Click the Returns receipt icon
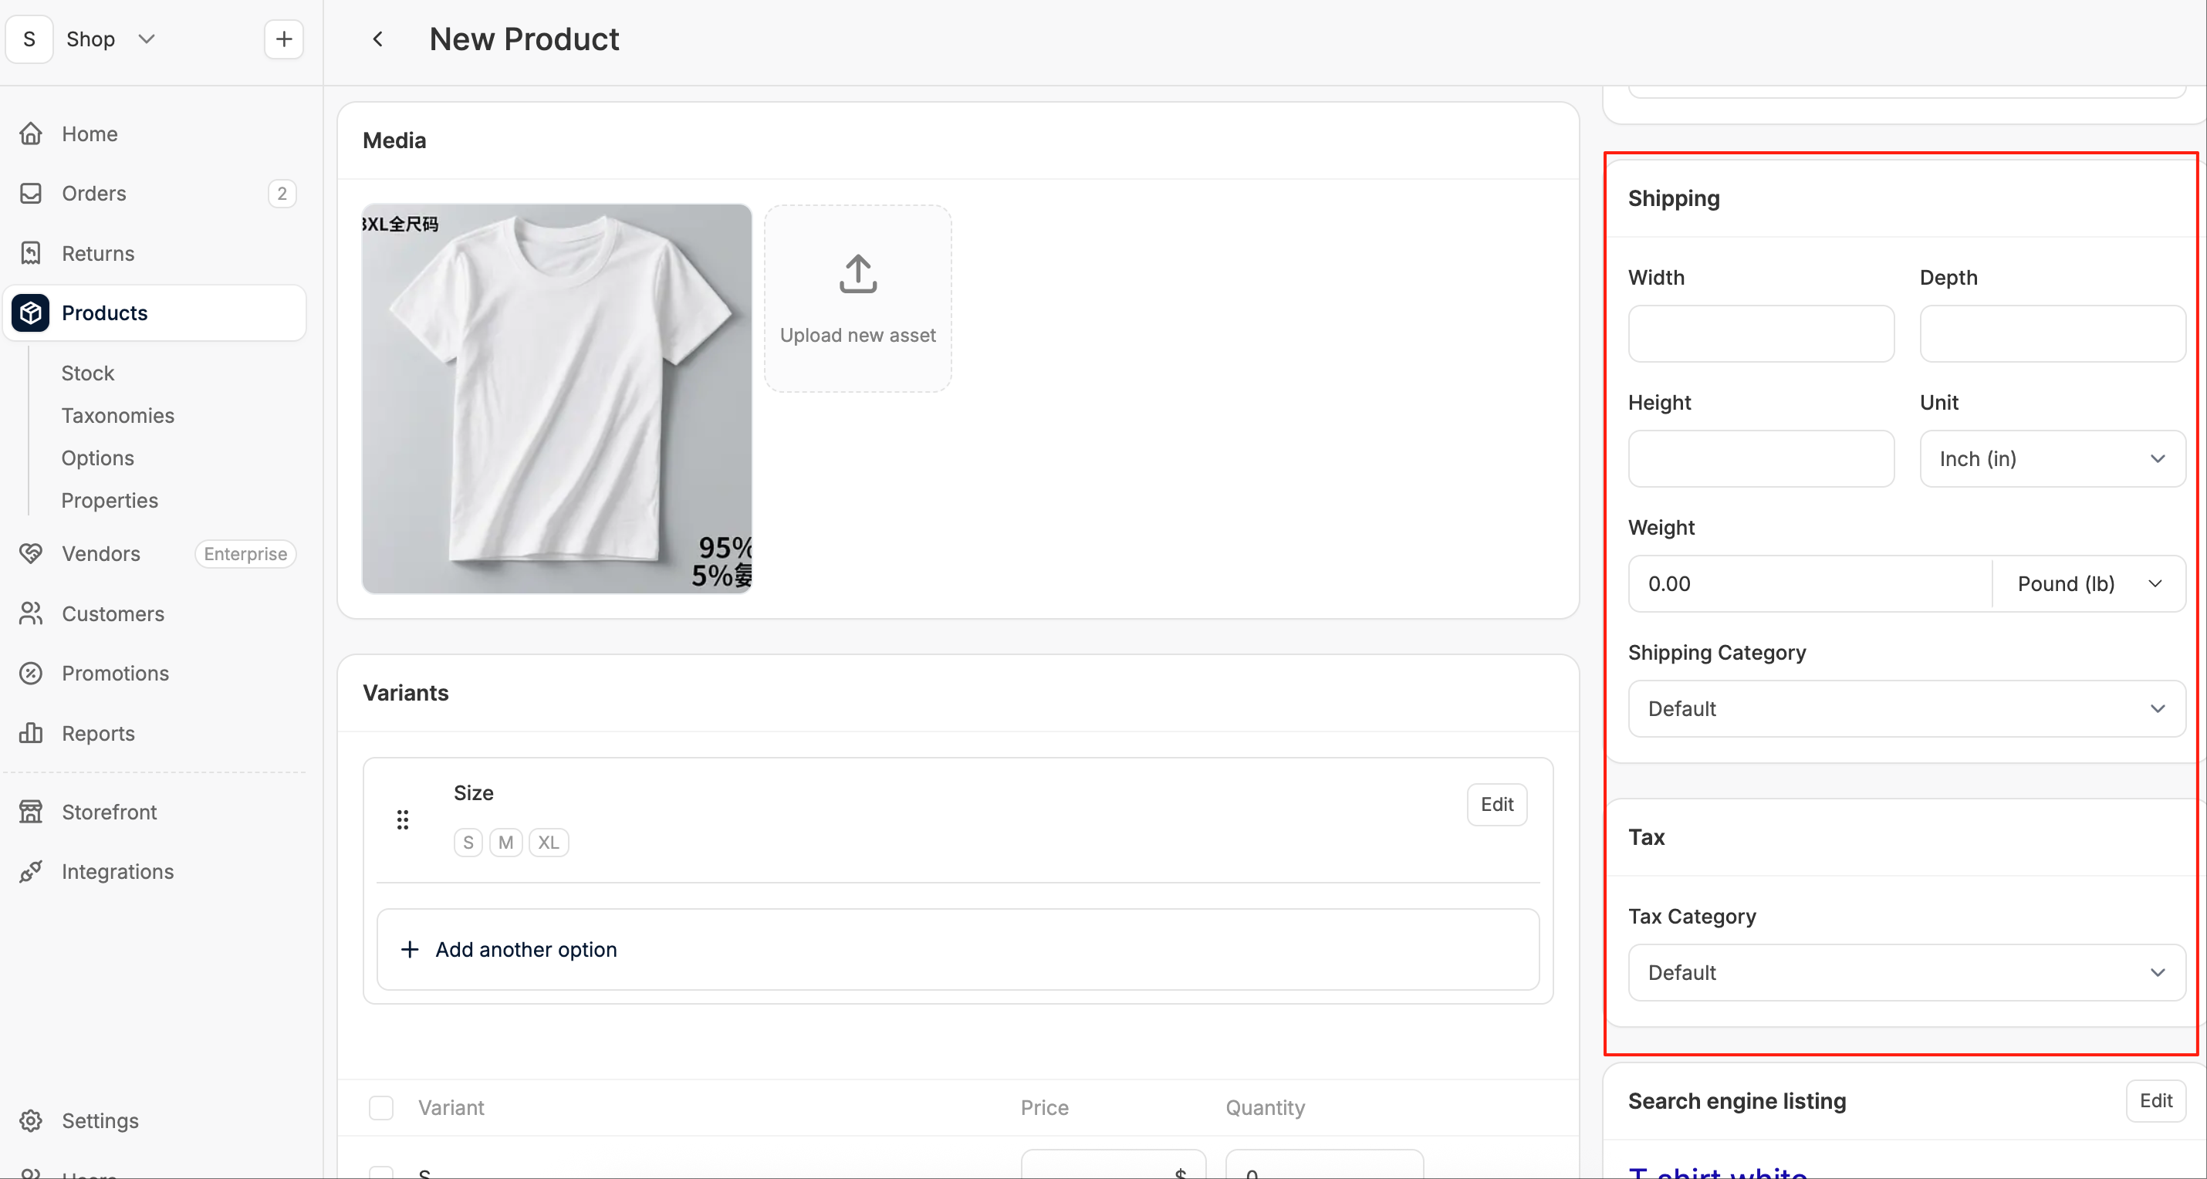The height and width of the screenshot is (1179, 2207). pyautogui.click(x=31, y=254)
